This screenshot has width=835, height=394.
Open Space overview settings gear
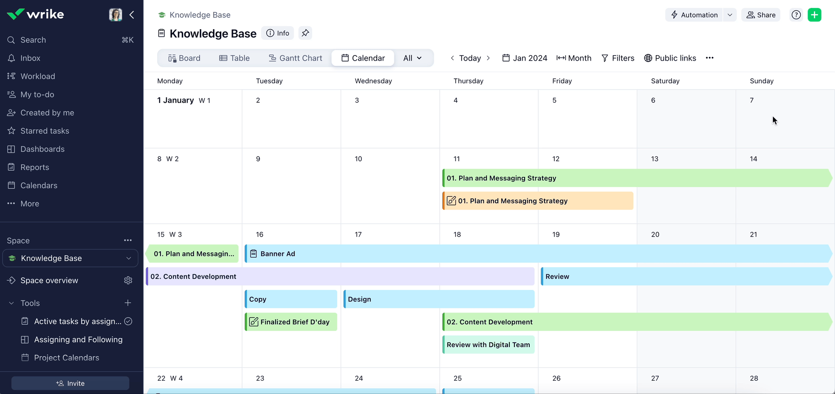click(x=128, y=281)
